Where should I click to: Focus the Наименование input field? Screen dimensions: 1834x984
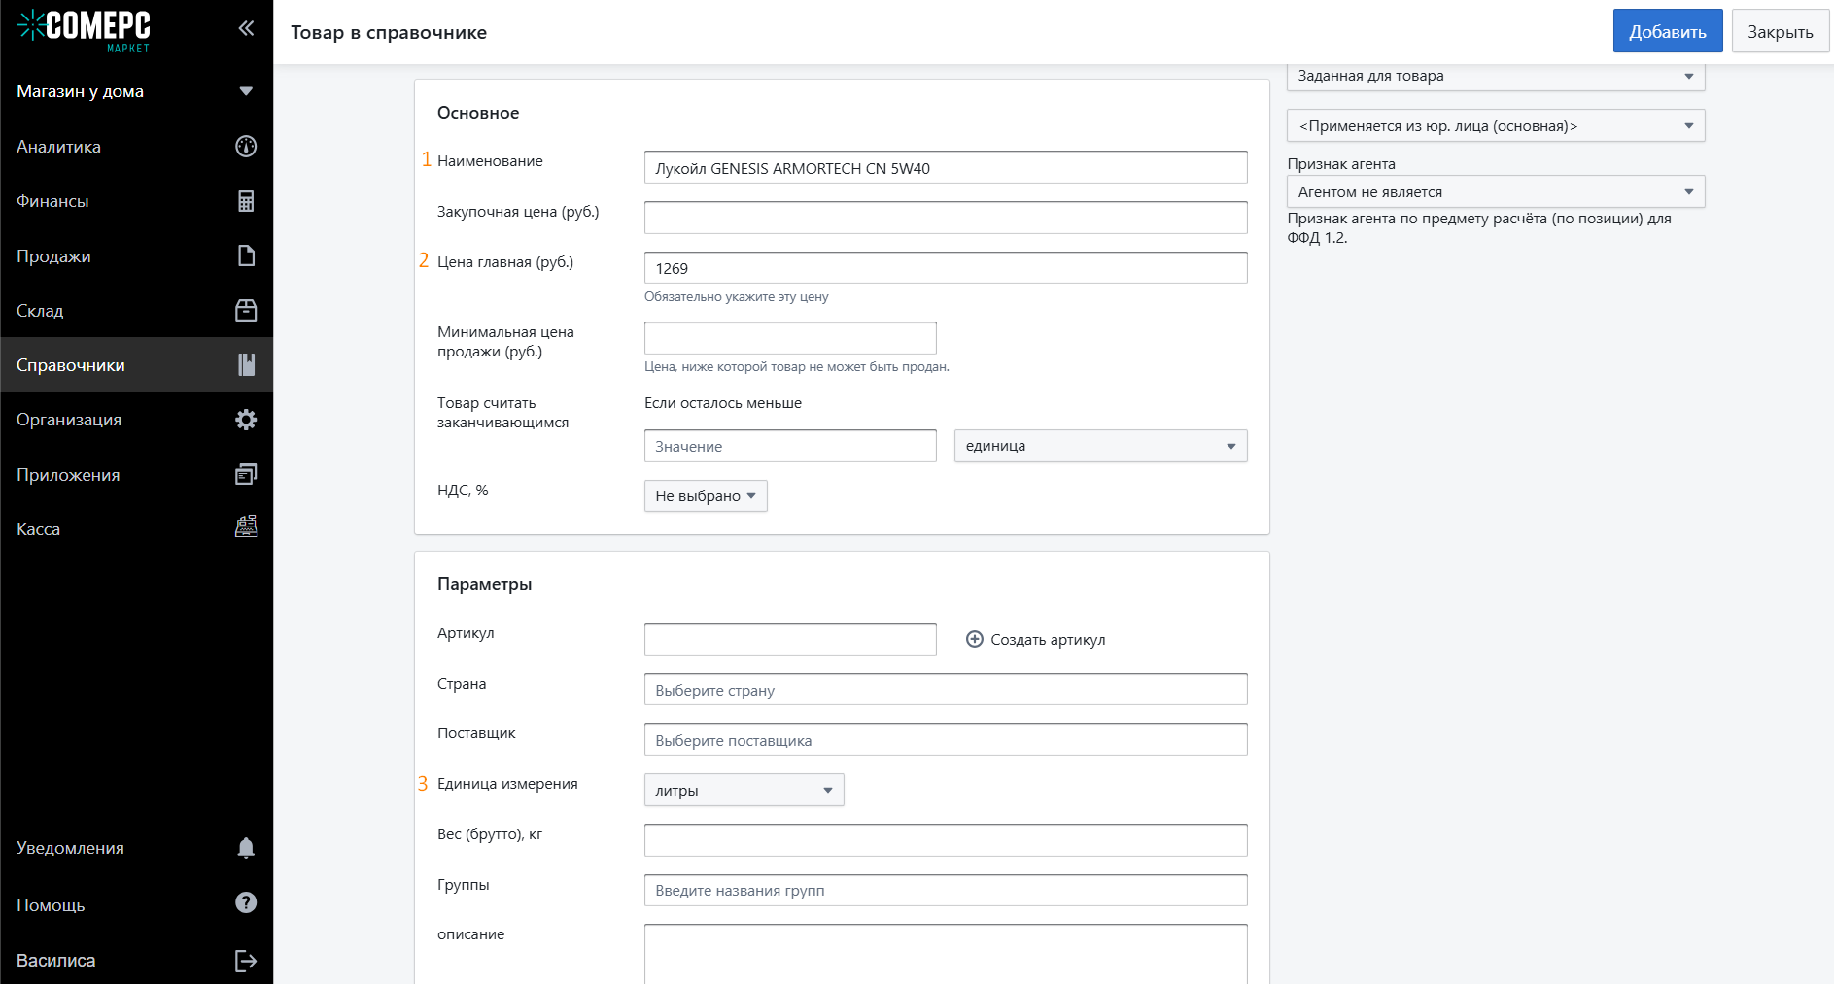tap(946, 167)
